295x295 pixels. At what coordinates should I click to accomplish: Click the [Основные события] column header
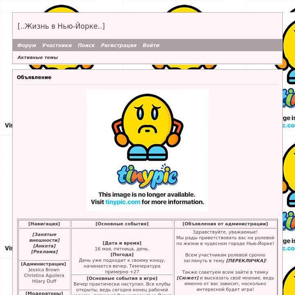coord(122,224)
